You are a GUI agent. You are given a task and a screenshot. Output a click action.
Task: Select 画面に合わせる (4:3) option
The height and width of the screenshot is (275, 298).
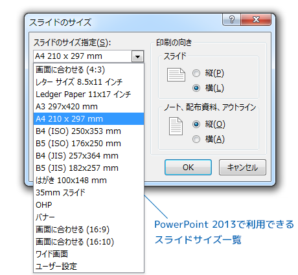tap(89, 70)
